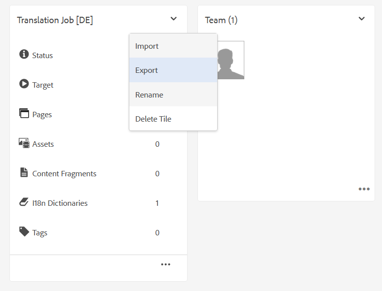Click the Assets media icon

(24, 143)
